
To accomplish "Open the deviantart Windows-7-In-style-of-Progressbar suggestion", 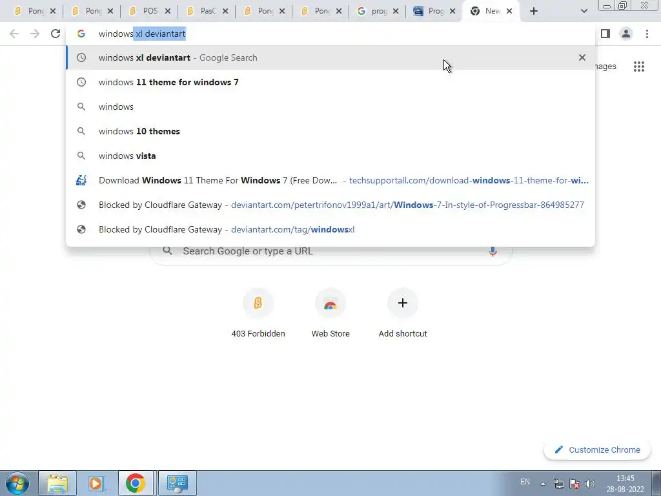I will (x=330, y=205).
